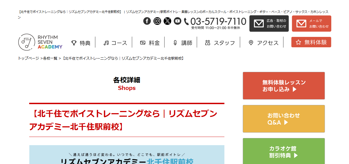Click the star icon on 無料体験 button

click(298, 42)
